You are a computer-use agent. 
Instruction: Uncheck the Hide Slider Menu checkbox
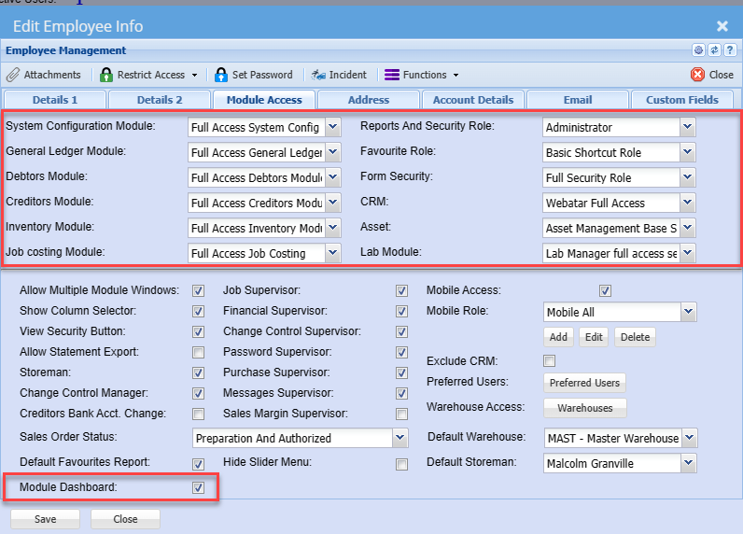[401, 464]
